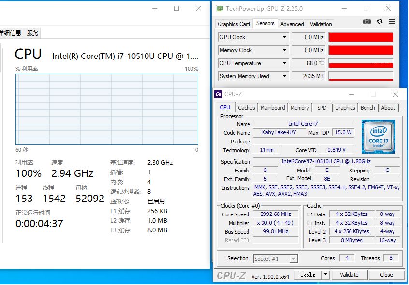Click the L3 缓存 value 8.0 MB
The image size is (409, 285).
click(x=157, y=230)
